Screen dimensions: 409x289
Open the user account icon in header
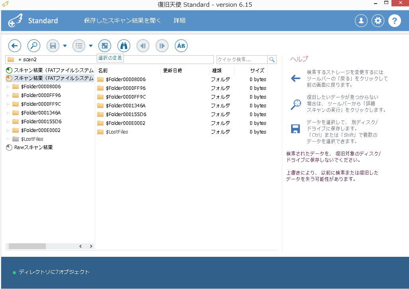(x=361, y=21)
